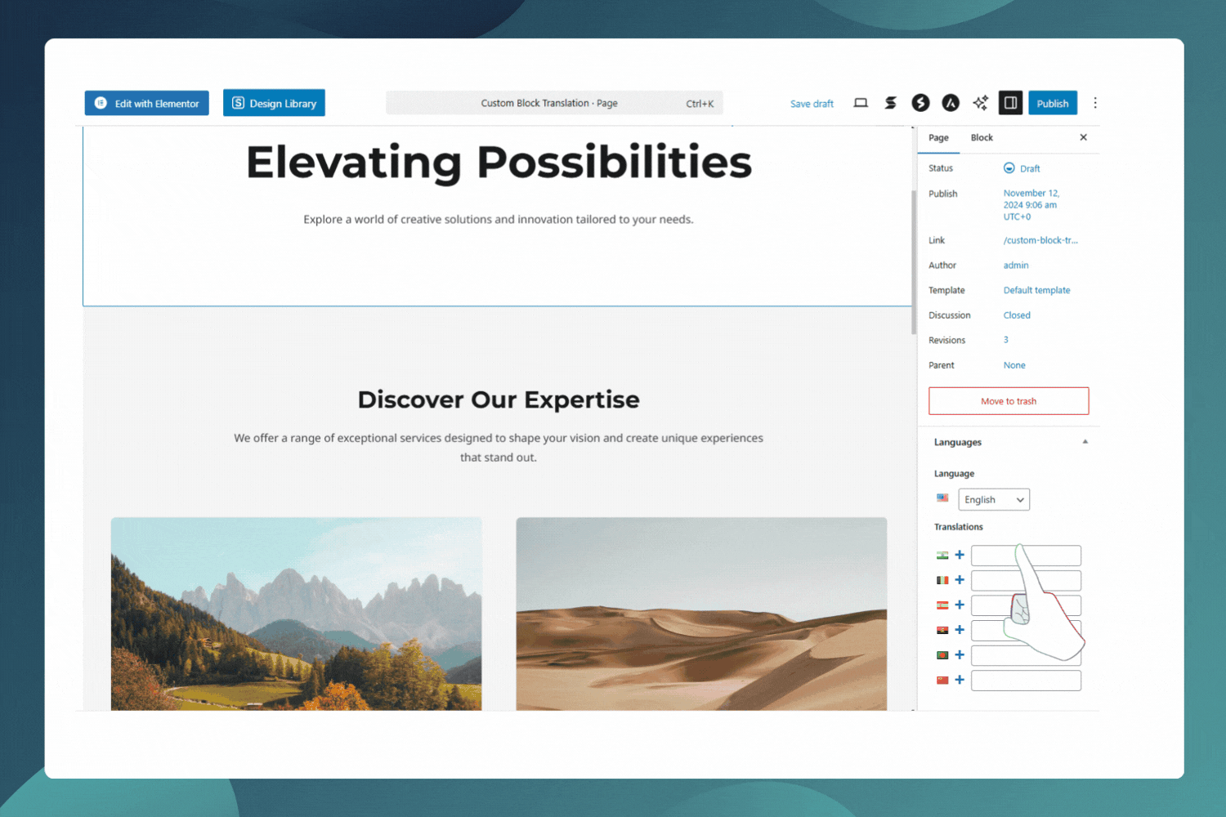Click the Draft status icon
Screen dimensions: 1226x817
point(1009,168)
